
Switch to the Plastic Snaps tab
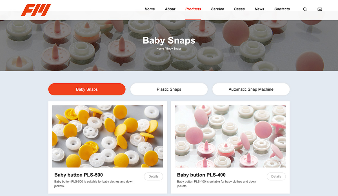pos(169,89)
